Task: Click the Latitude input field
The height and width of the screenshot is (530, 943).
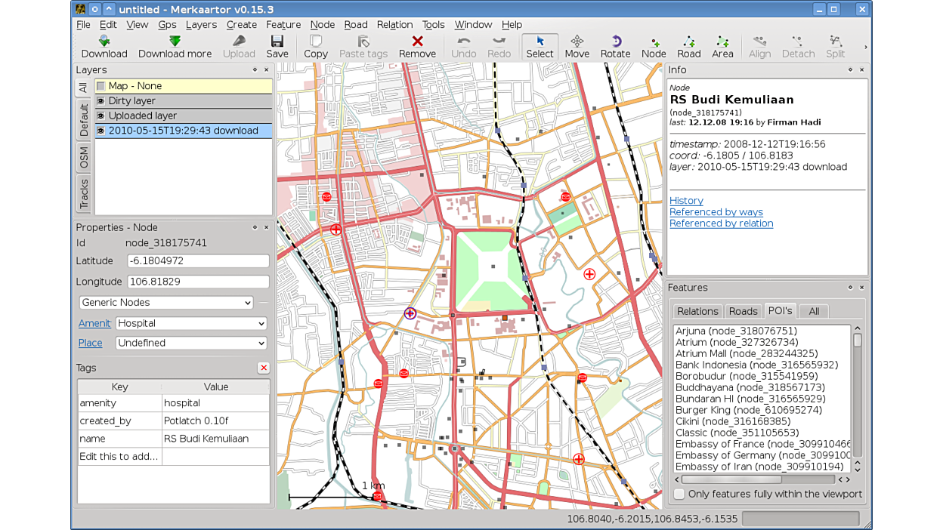Action: 198,261
